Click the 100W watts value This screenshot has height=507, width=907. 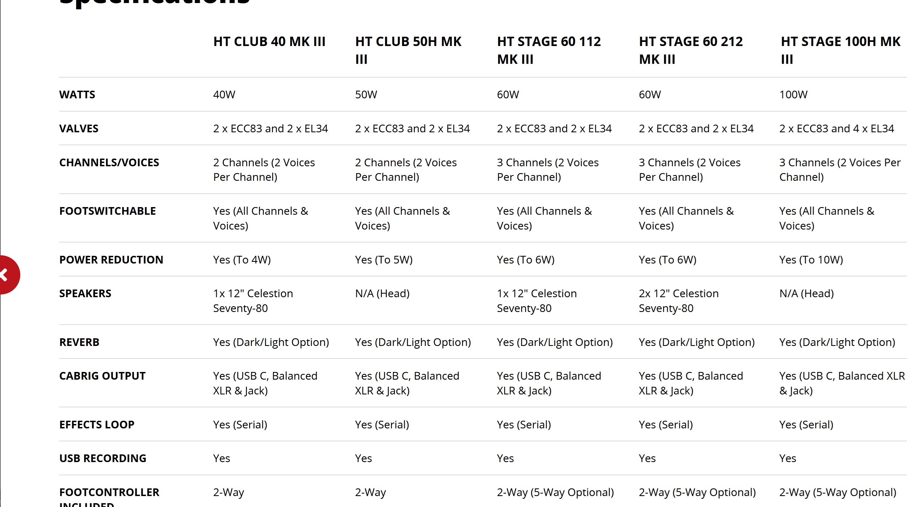793,95
